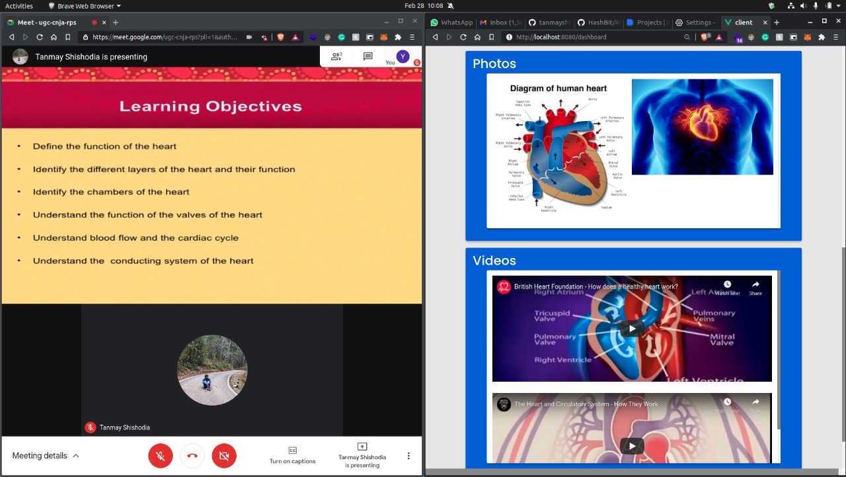Open Activities overview in top bar
846x477 pixels.
[x=19, y=5]
